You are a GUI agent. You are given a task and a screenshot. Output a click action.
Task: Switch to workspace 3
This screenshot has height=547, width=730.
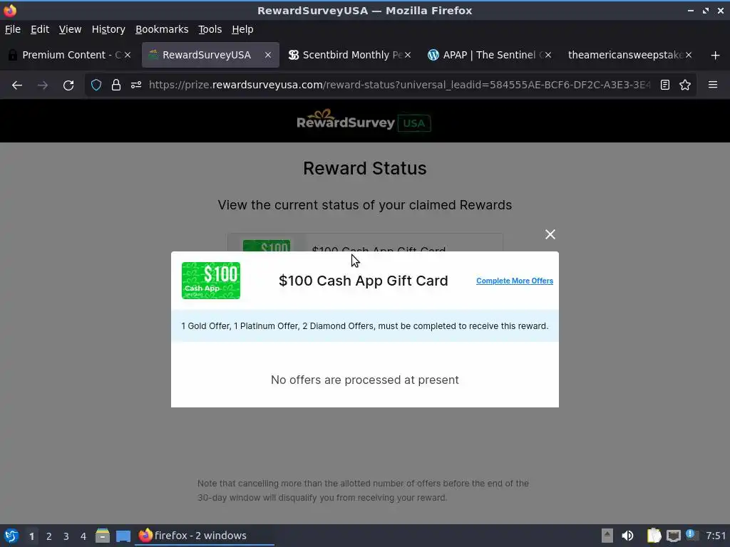pos(66,536)
